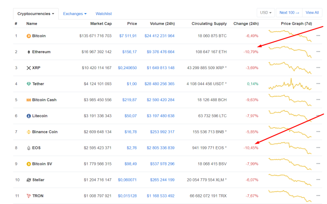
Task: Open the three-dot menu for Bitcoin row
Action: point(318,35)
